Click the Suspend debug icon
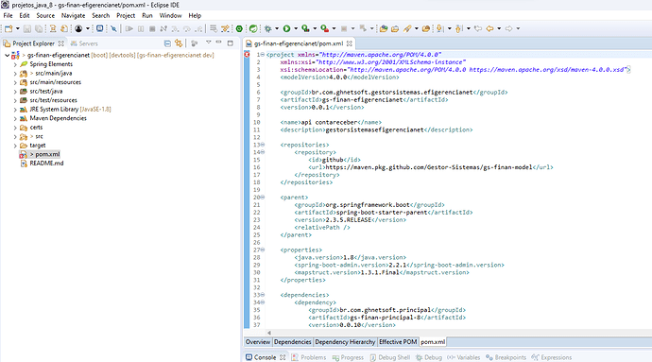 pos(141,28)
